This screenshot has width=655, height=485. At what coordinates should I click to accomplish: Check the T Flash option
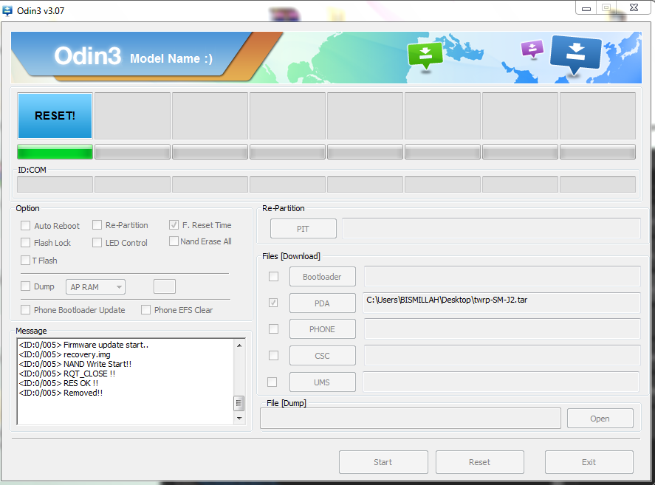pyautogui.click(x=26, y=261)
